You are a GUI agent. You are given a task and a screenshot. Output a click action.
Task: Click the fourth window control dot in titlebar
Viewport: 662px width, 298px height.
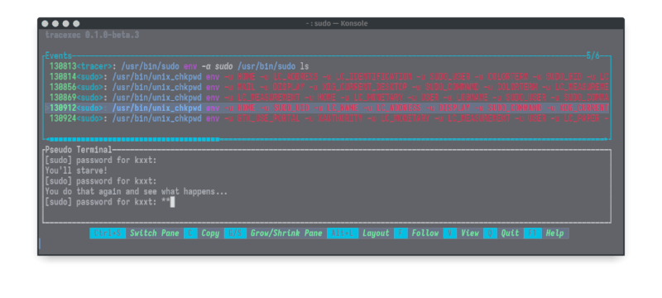(x=76, y=24)
